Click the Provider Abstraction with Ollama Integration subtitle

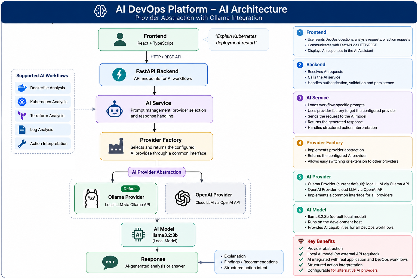click(199, 18)
